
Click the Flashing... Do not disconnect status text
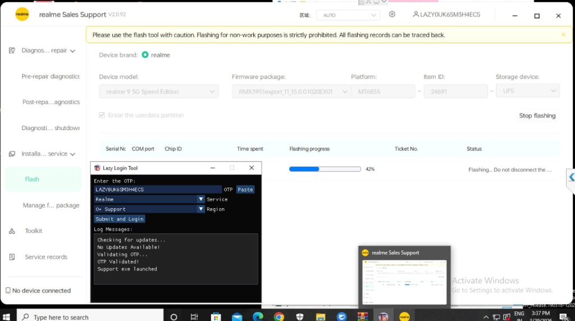pyautogui.click(x=510, y=169)
